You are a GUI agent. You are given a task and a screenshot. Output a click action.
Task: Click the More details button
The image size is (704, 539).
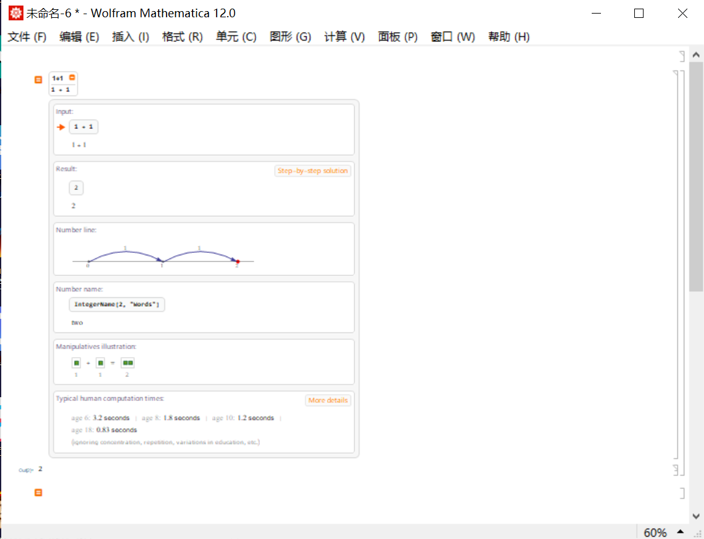[328, 400]
